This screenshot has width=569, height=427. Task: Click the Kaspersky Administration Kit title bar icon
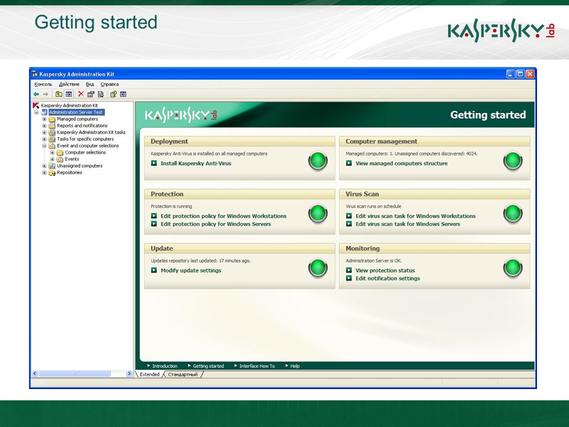[x=35, y=74]
